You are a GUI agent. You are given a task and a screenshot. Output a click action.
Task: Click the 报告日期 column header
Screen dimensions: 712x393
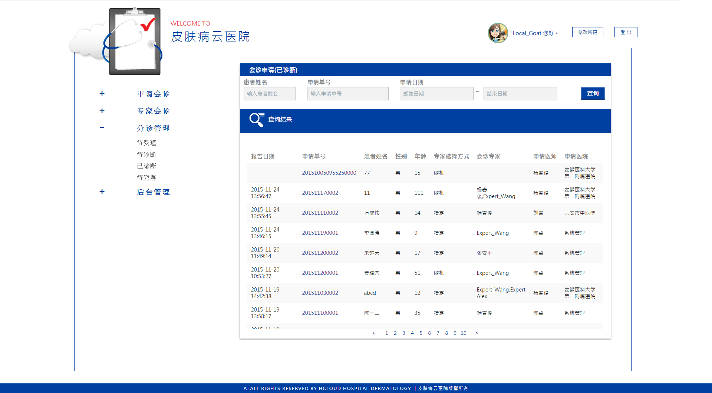263,156
